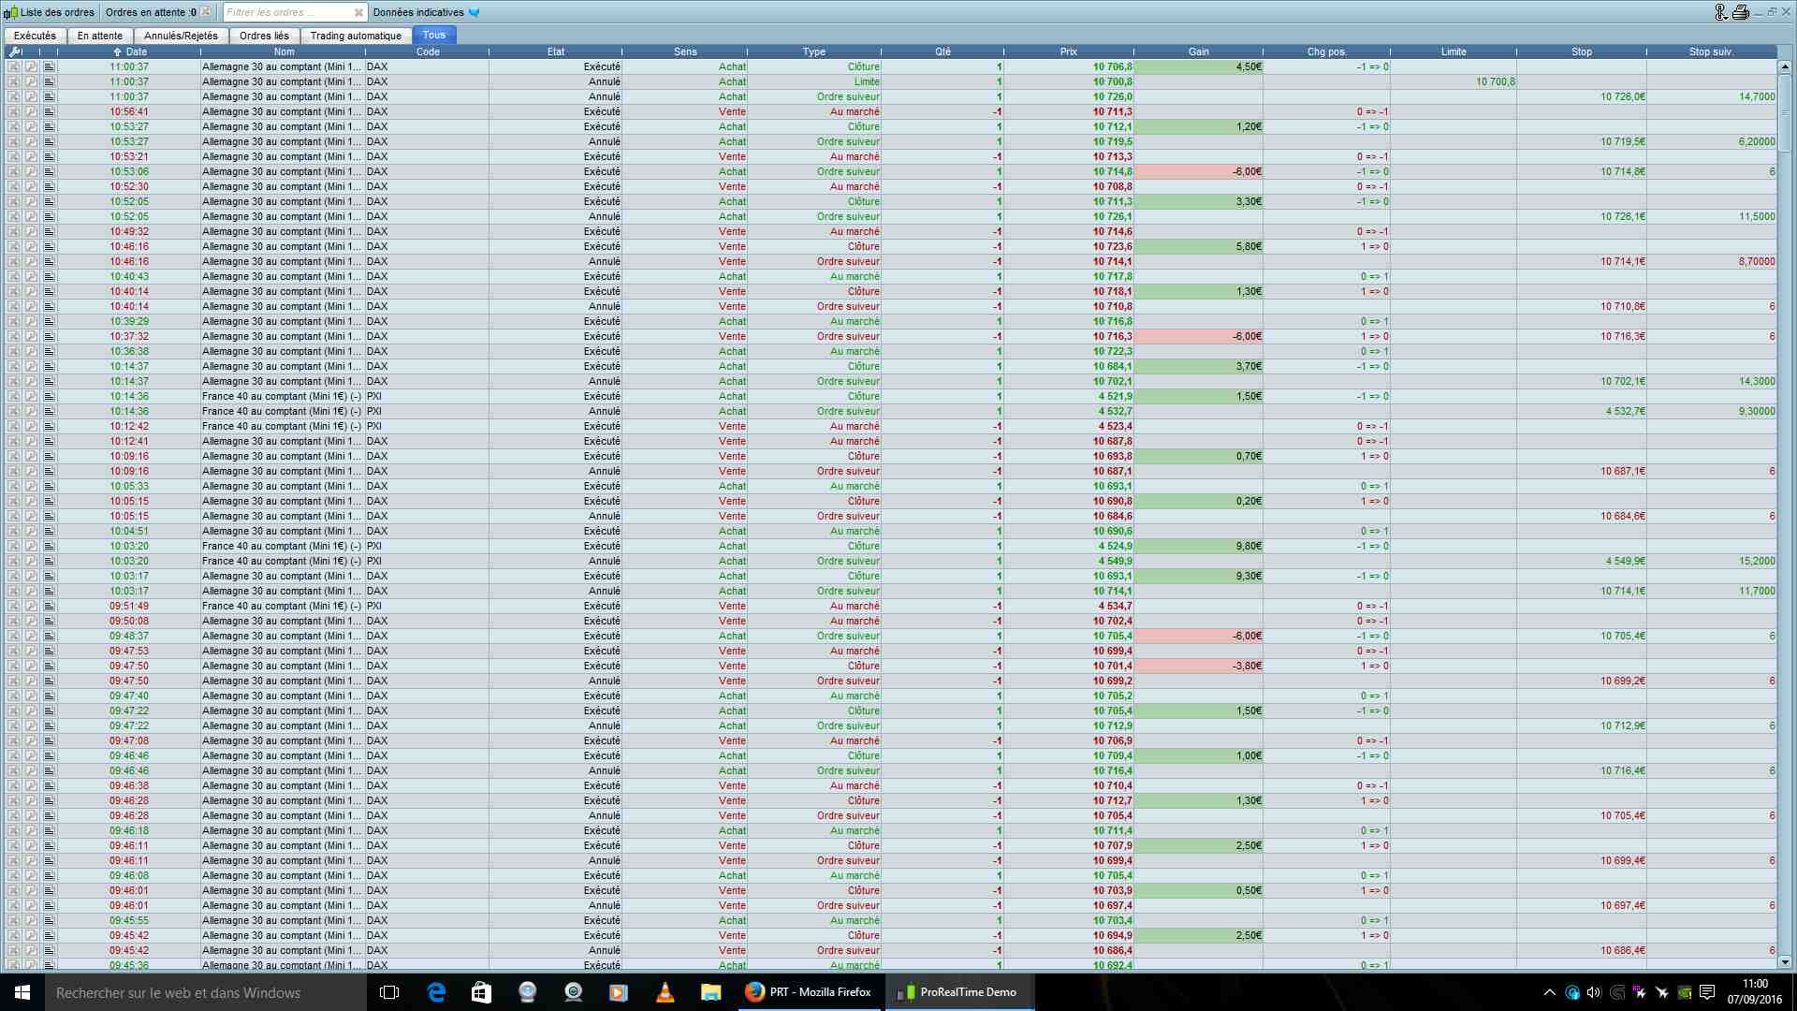
Task: Click the Ordres en attente button
Action: click(150, 12)
